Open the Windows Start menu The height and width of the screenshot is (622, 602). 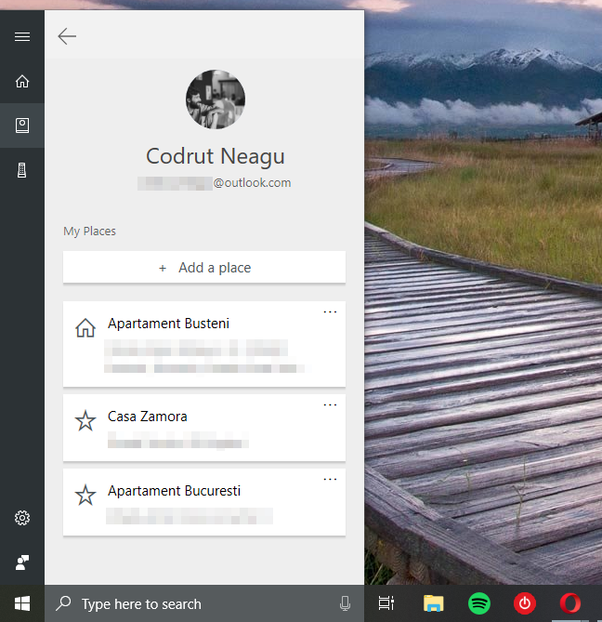22,603
